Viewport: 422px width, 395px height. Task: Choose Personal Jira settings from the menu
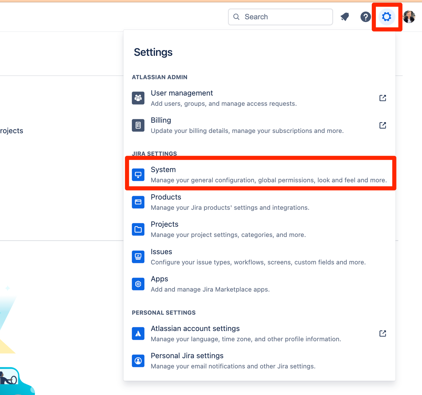(187, 356)
